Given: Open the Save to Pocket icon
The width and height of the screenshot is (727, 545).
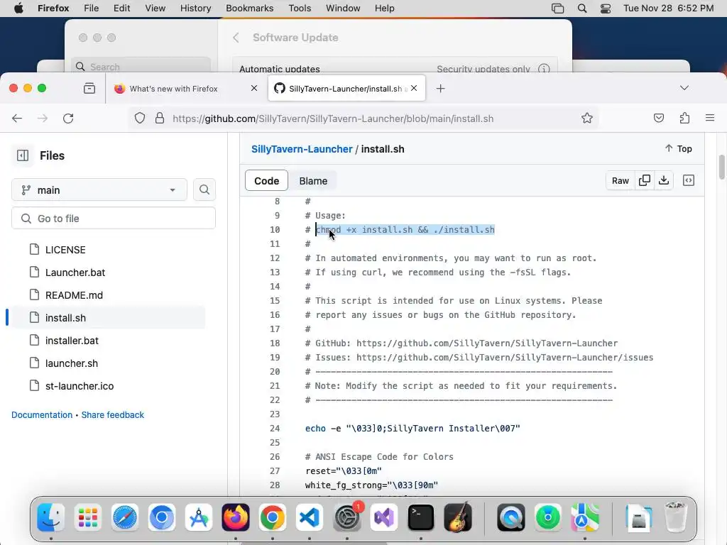Looking at the screenshot, I should pyautogui.click(x=658, y=119).
